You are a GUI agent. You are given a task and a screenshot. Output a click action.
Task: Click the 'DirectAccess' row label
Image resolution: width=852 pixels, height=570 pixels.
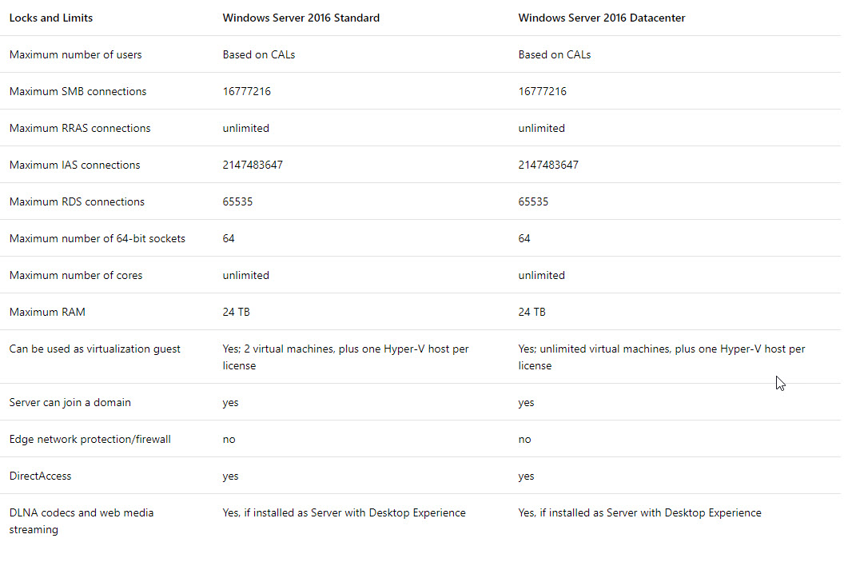(x=40, y=476)
